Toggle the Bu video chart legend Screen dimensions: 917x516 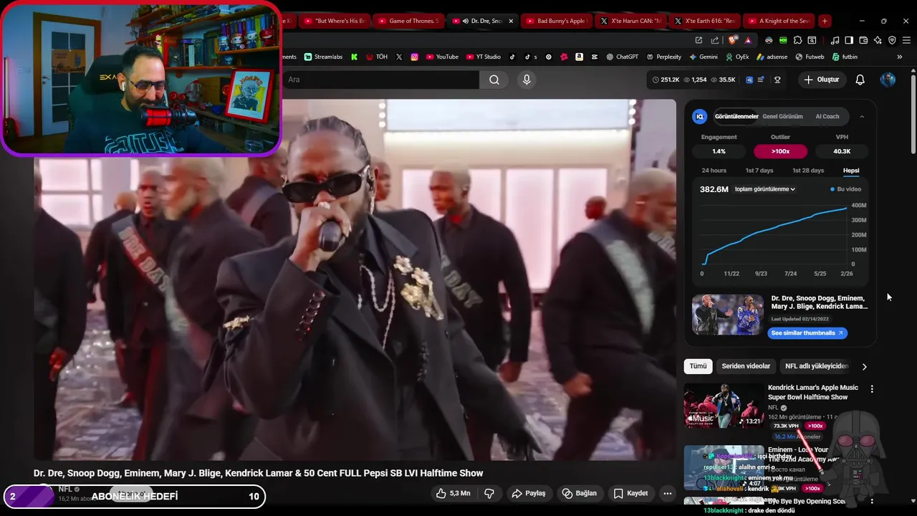846,189
